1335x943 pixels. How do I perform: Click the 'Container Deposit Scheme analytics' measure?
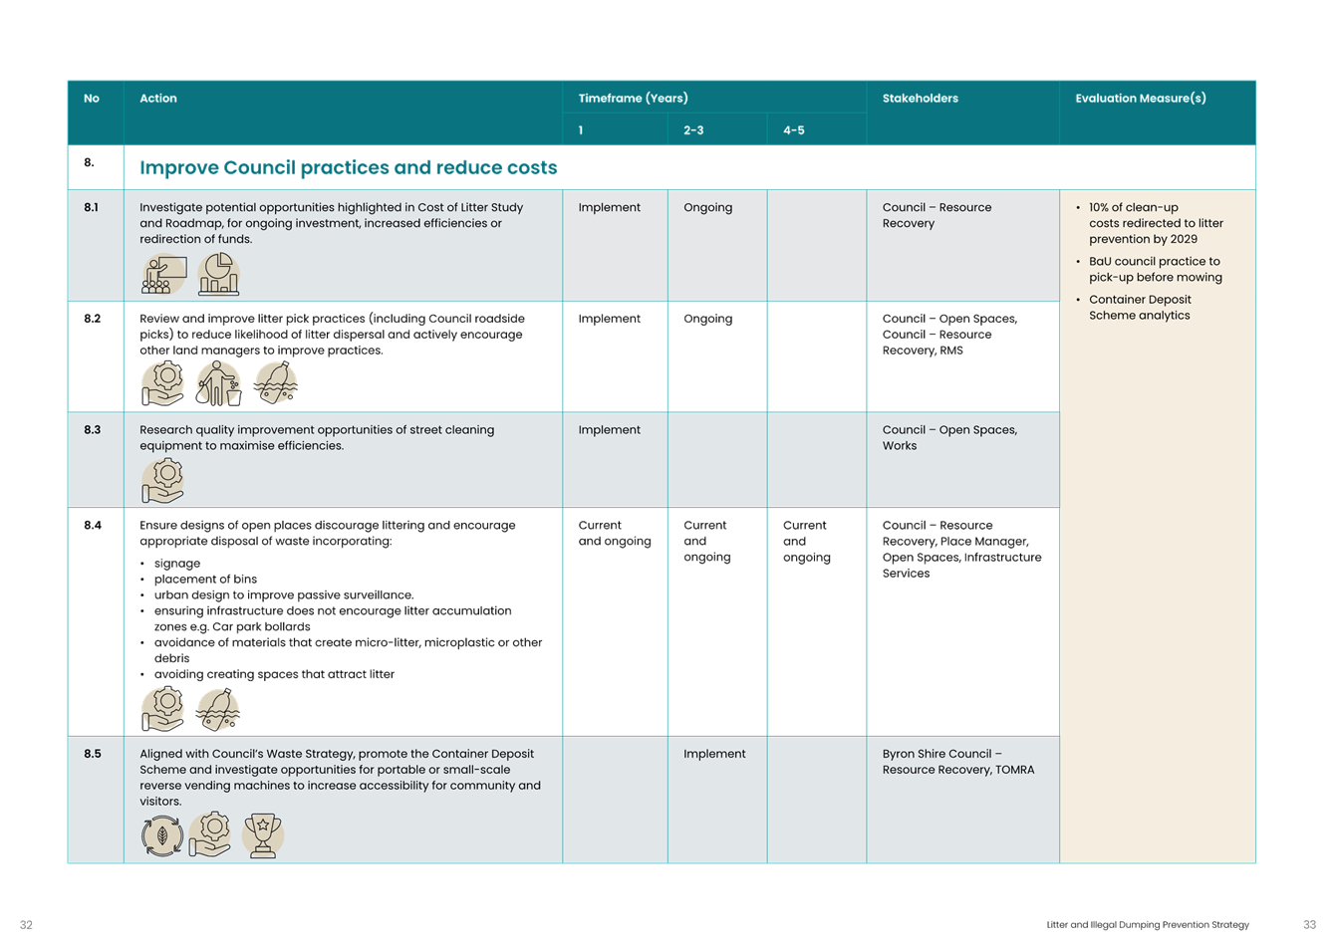[x=1140, y=308]
